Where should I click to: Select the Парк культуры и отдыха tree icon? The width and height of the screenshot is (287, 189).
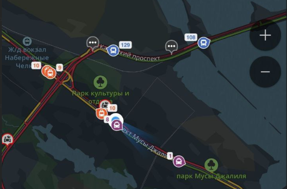click(100, 82)
